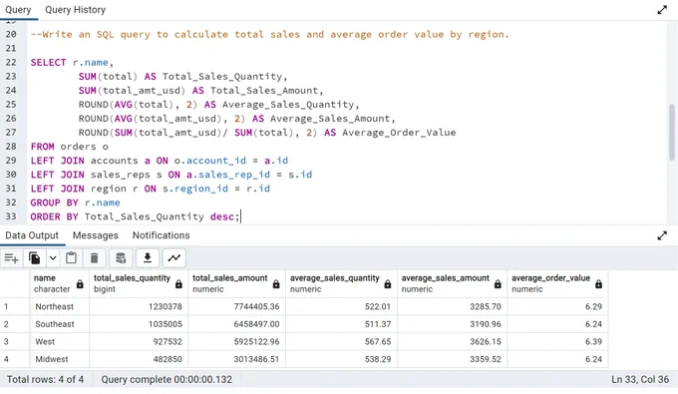The width and height of the screenshot is (678, 394).
Task: Click the Delete trash icon
Action: (x=94, y=258)
